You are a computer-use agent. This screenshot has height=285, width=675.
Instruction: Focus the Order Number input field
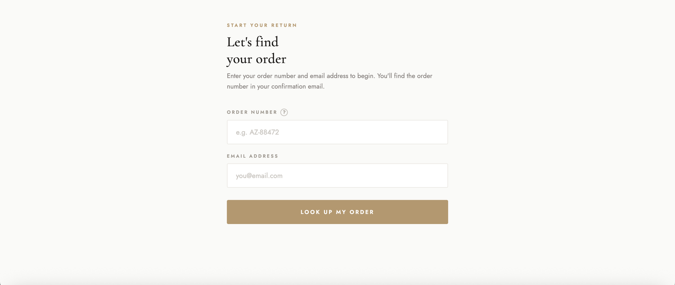point(337,132)
